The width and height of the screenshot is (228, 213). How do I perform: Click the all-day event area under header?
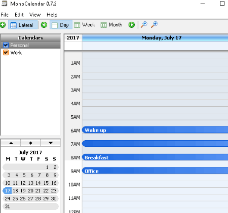coord(155,46)
